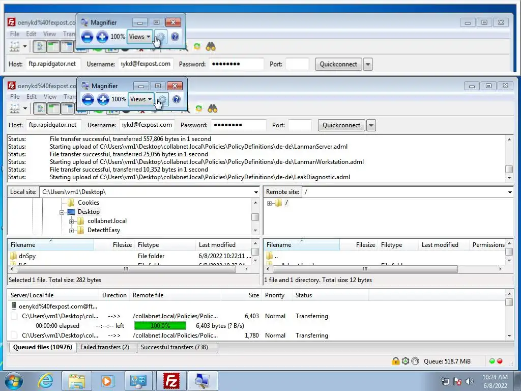
Task: Open Quickconnect history arrow in main FileZilla window
Action: click(371, 125)
